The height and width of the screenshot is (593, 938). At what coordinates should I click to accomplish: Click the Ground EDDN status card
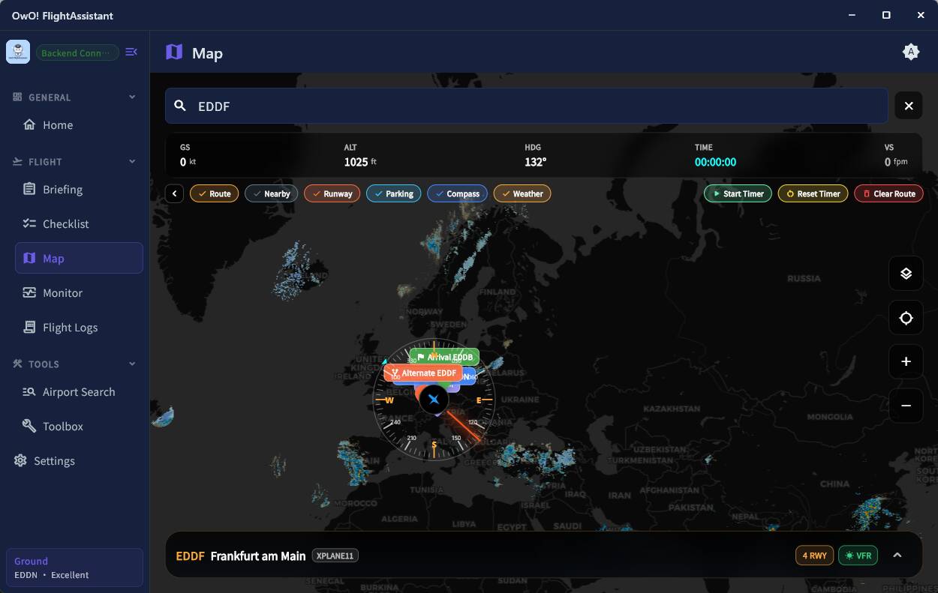tap(74, 568)
